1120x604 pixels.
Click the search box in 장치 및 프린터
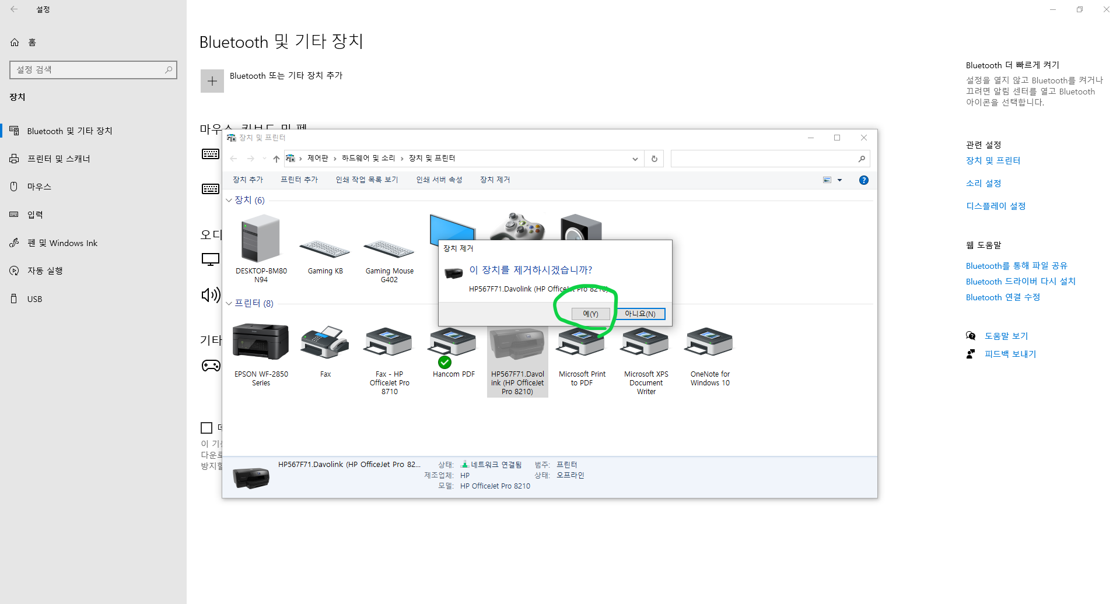770,159
